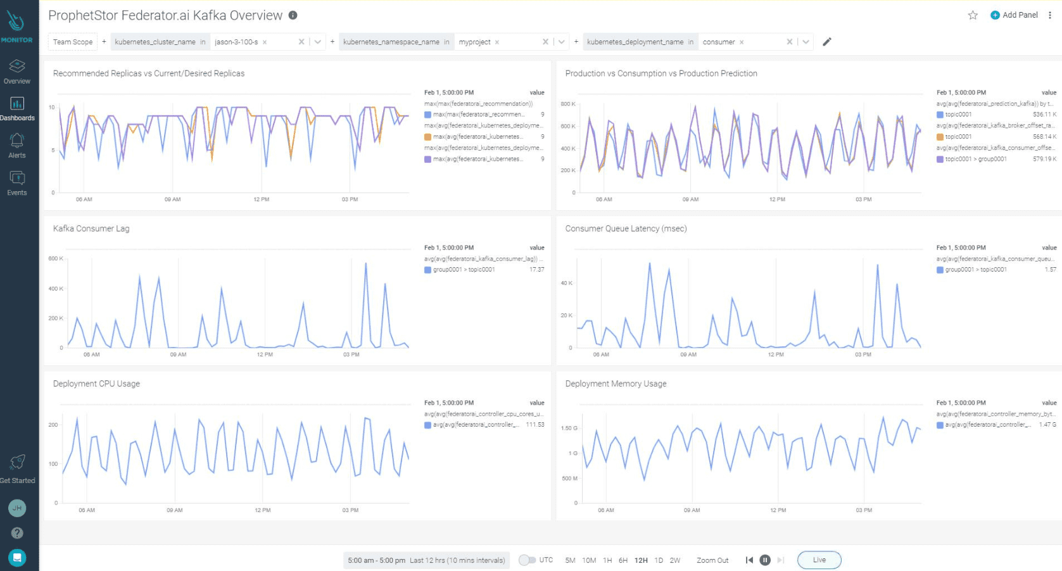Click the JH user avatar
Image resolution: width=1062 pixels, height=571 pixels.
click(x=17, y=508)
